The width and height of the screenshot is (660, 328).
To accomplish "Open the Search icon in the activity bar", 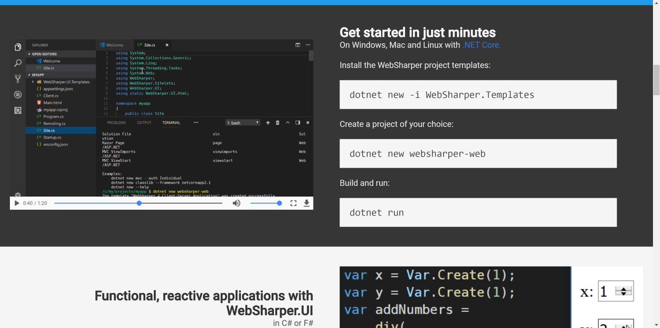I will [18, 63].
